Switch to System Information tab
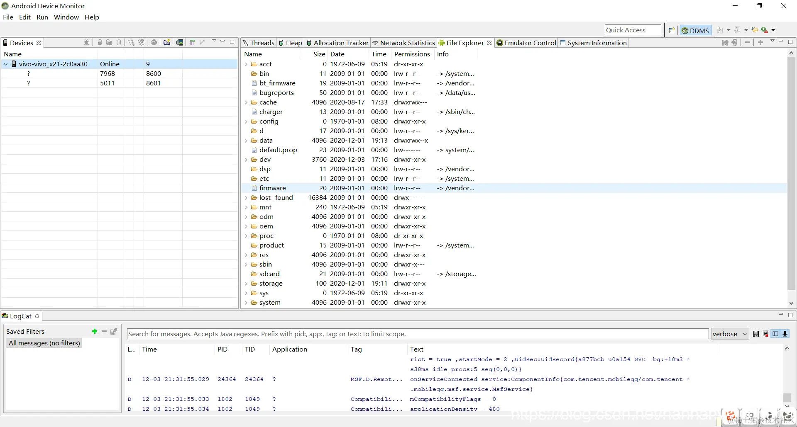Viewport: 797px width, 427px height. pos(593,43)
